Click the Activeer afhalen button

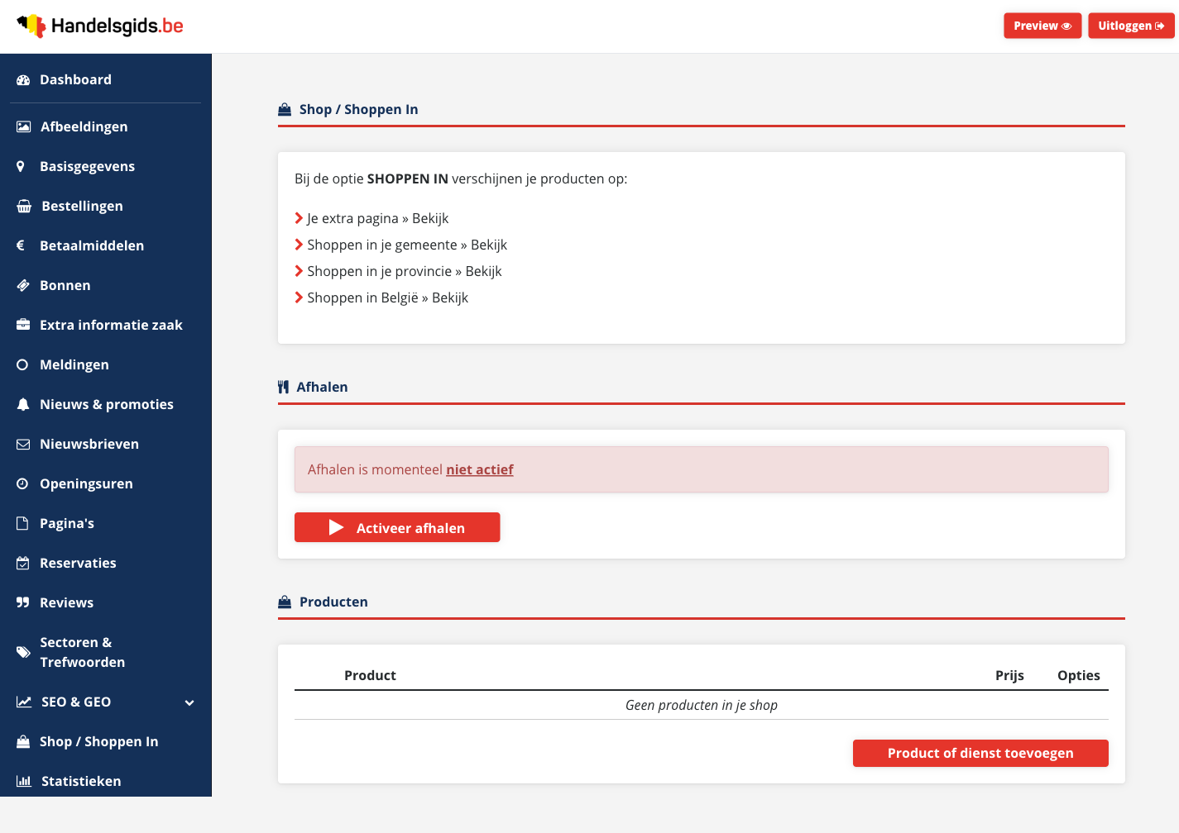(x=397, y=527)
